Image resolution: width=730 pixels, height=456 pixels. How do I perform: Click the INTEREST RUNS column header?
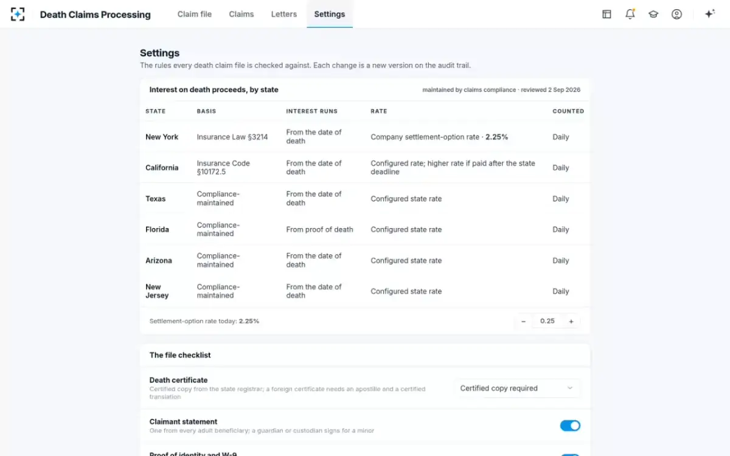pos(311,111)
